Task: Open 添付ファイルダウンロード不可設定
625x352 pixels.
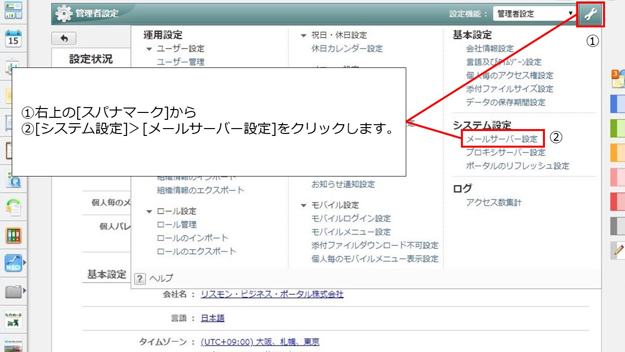Action: point(375,245)
